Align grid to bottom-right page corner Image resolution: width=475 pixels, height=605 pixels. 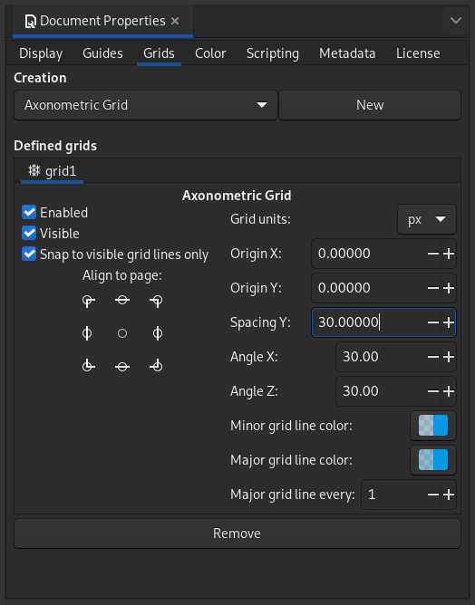click(157, 366)
